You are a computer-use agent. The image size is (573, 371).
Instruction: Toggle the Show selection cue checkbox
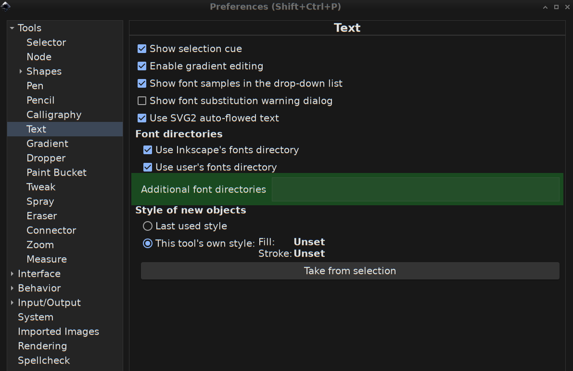click(x=142, y=49)
